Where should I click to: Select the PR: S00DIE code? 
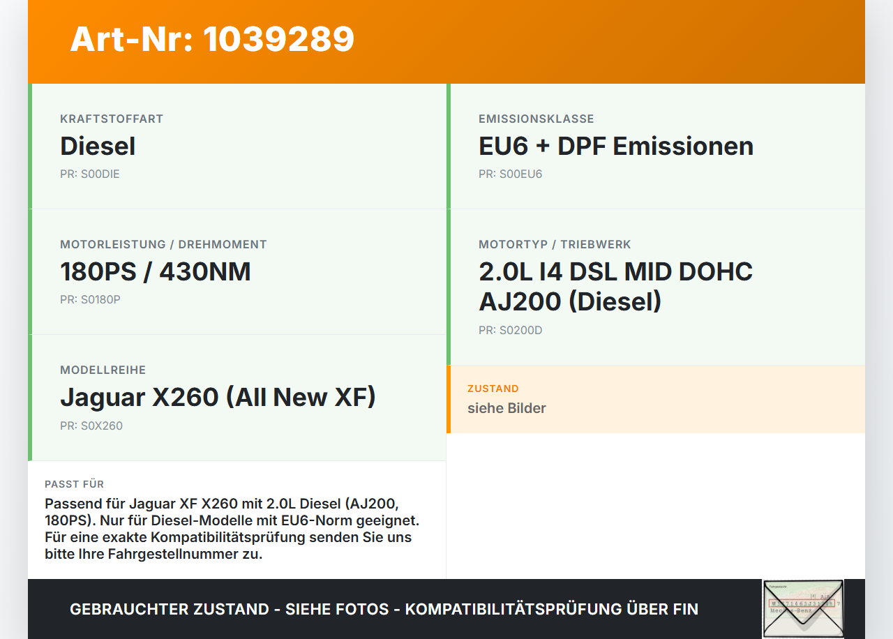(x=90, y=174)
